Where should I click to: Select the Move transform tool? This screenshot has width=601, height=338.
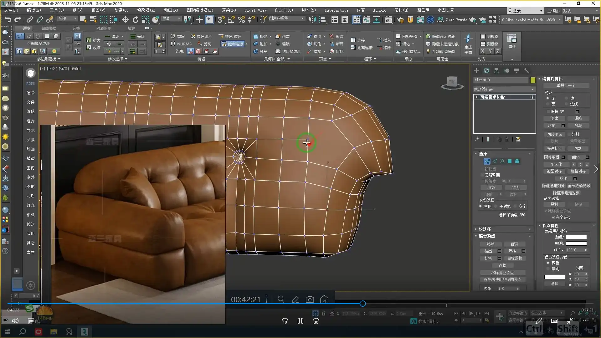click(x=125, y=19)
